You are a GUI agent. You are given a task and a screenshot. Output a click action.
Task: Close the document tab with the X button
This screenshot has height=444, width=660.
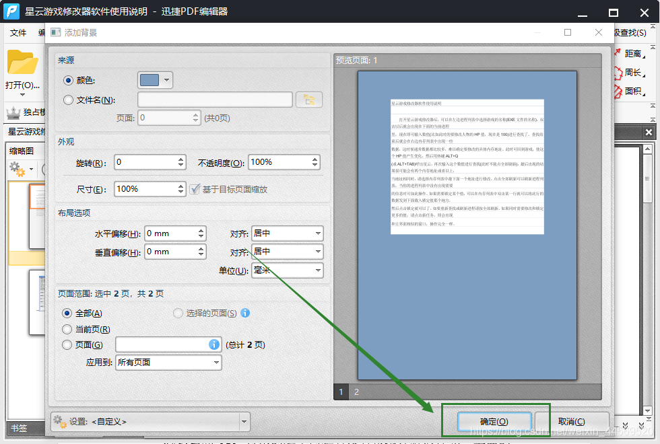649,132
